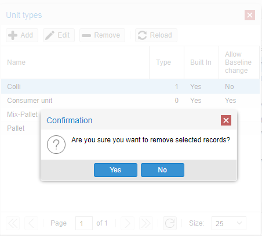Click the Reload arrows icon

pyautogui.click(x=142, y=35)
